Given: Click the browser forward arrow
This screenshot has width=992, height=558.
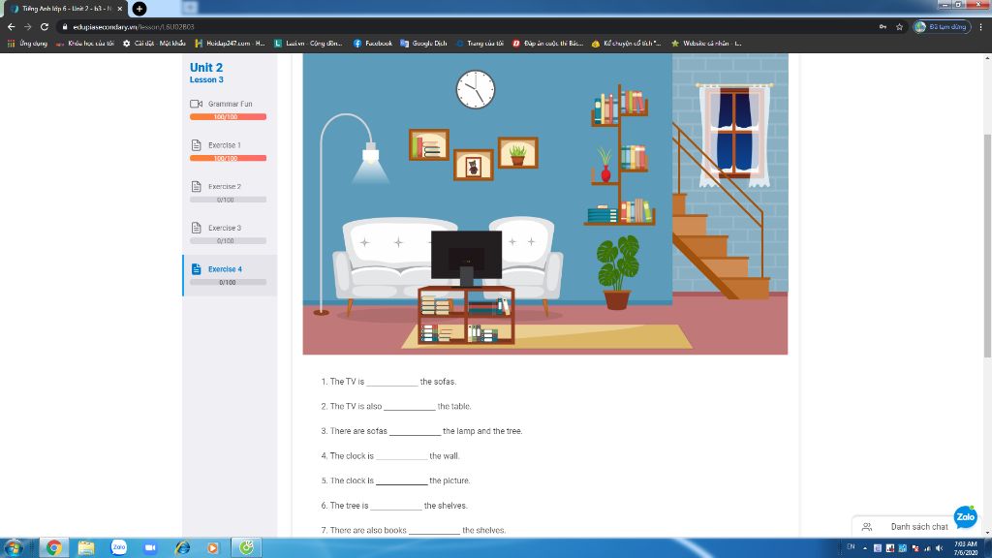Looking at the screenshot, I should click(x=27, y=26).
